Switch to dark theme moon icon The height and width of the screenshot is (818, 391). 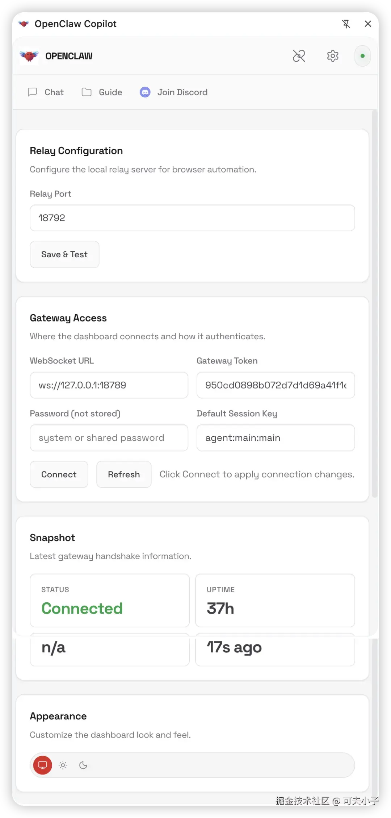83,765
